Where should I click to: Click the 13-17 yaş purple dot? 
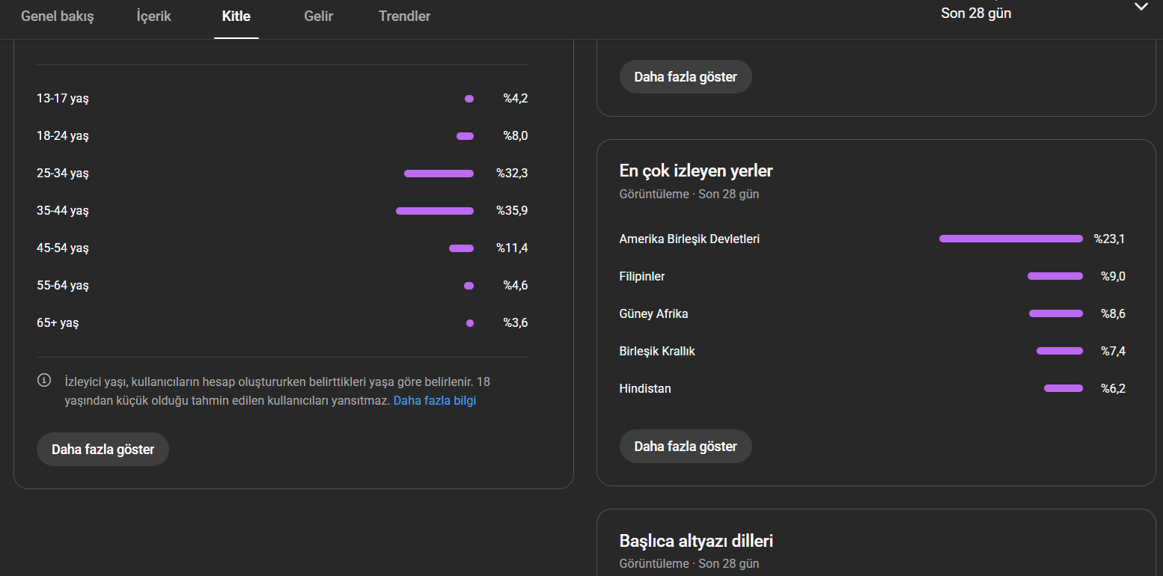click(469, 99)
